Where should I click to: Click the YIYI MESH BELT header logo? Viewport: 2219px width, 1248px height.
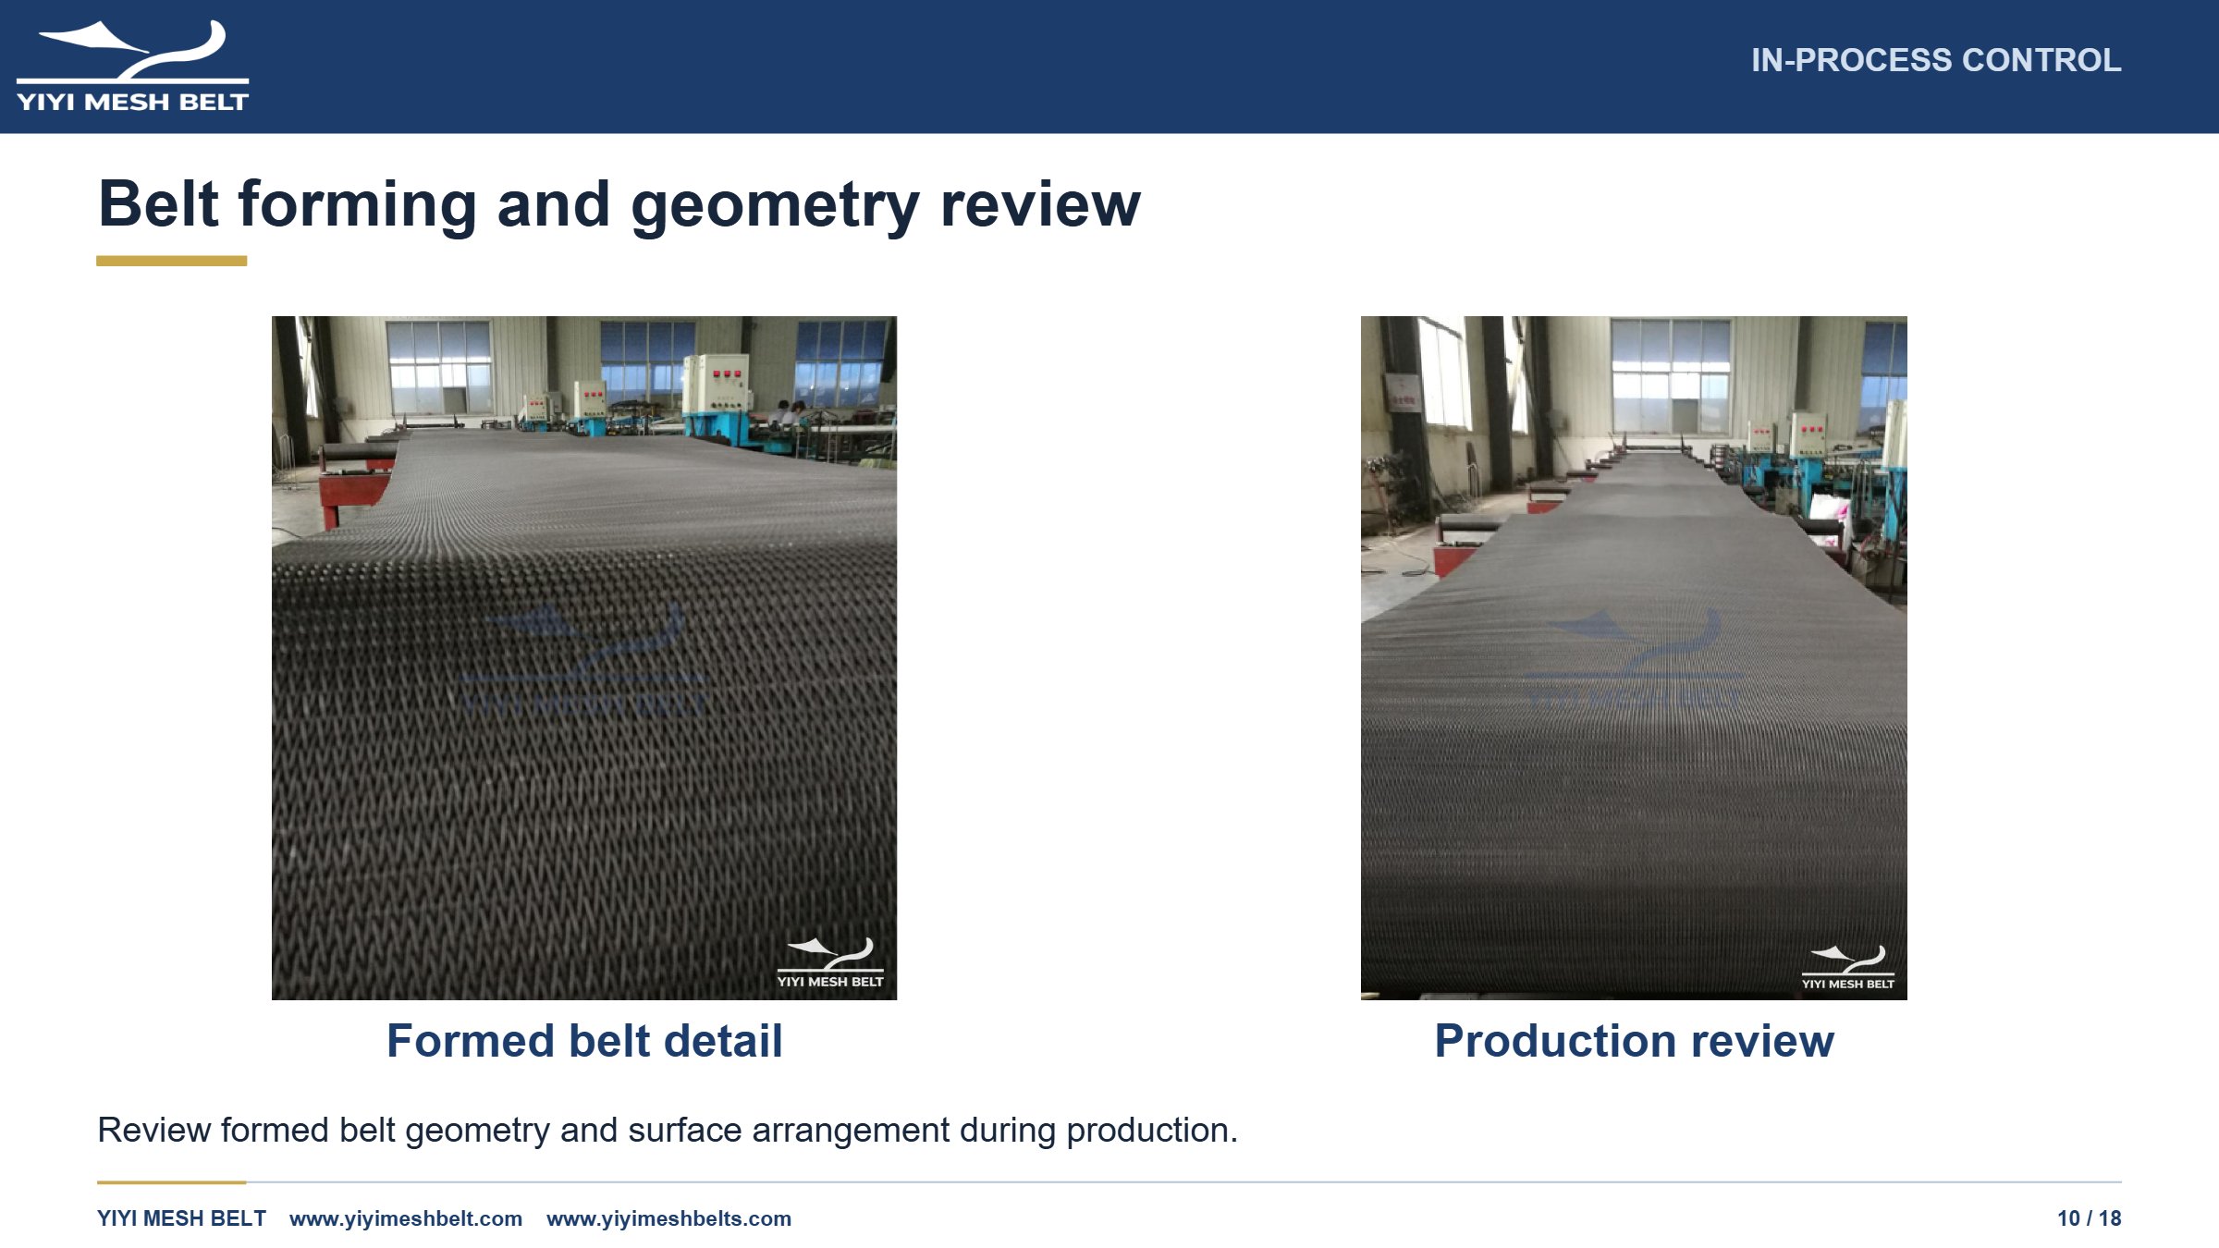tap(132, 67)
